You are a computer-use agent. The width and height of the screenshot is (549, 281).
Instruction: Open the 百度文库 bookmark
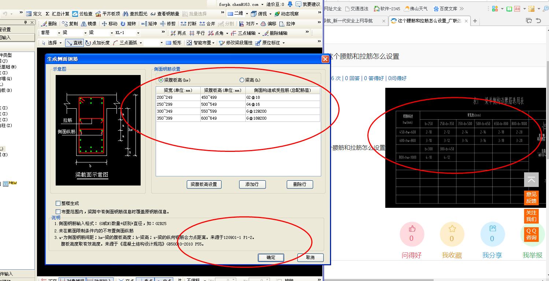pyautogui.click(x=445, y=8)
